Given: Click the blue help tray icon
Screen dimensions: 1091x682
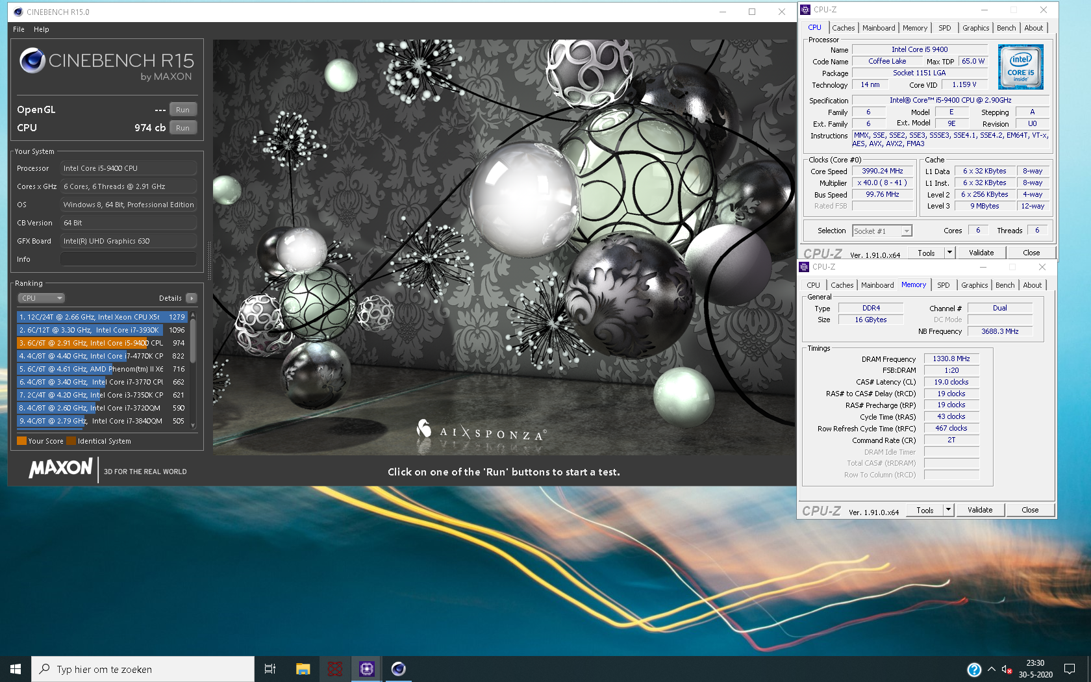Looking at the screenshot, I should pos(973,670).
